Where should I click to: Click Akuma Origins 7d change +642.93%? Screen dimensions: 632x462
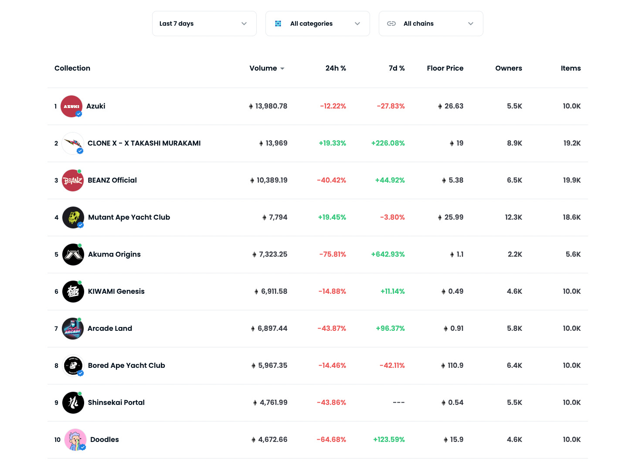[x=388, y=255]
